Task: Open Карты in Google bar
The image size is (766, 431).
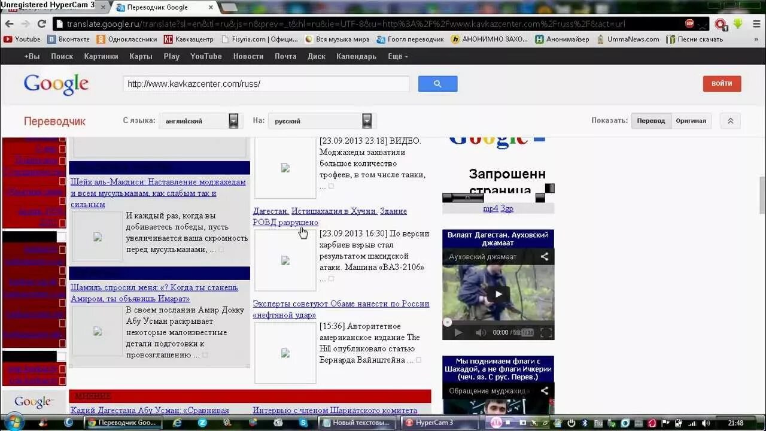Action: 141,56
